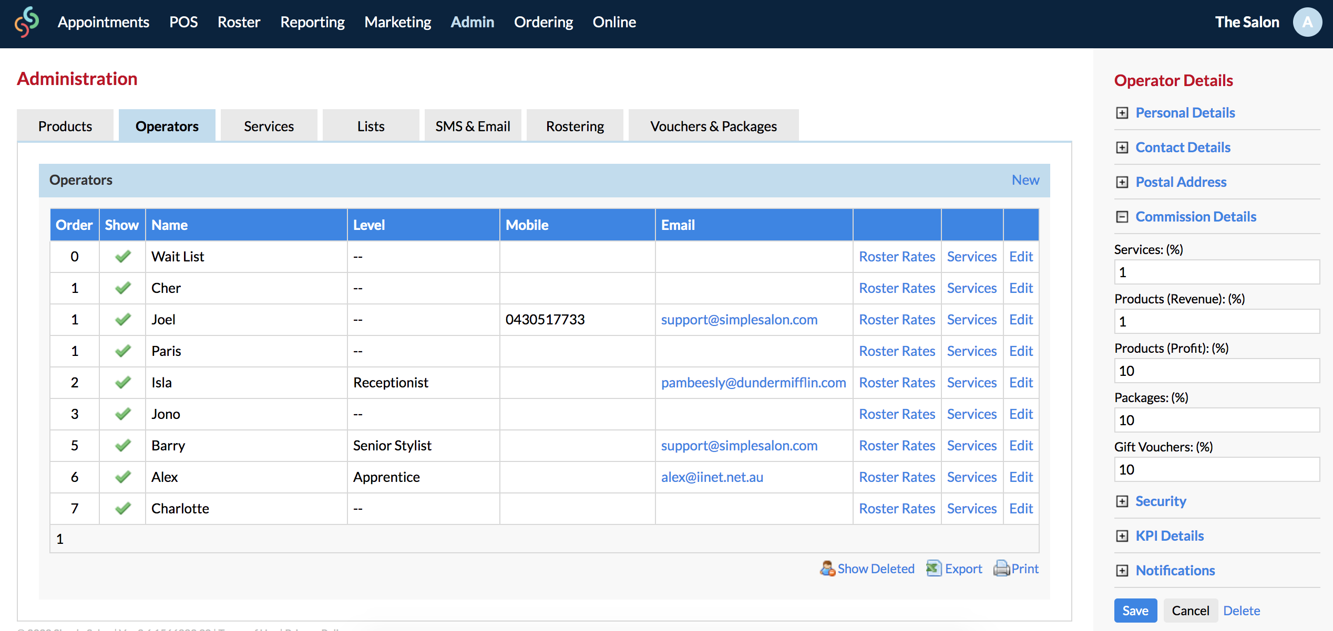Click the Print printer icon

1002,569
